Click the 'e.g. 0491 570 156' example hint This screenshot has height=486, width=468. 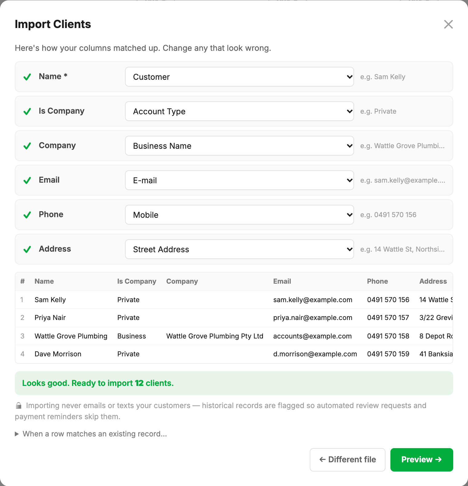[x=388, y=215]
